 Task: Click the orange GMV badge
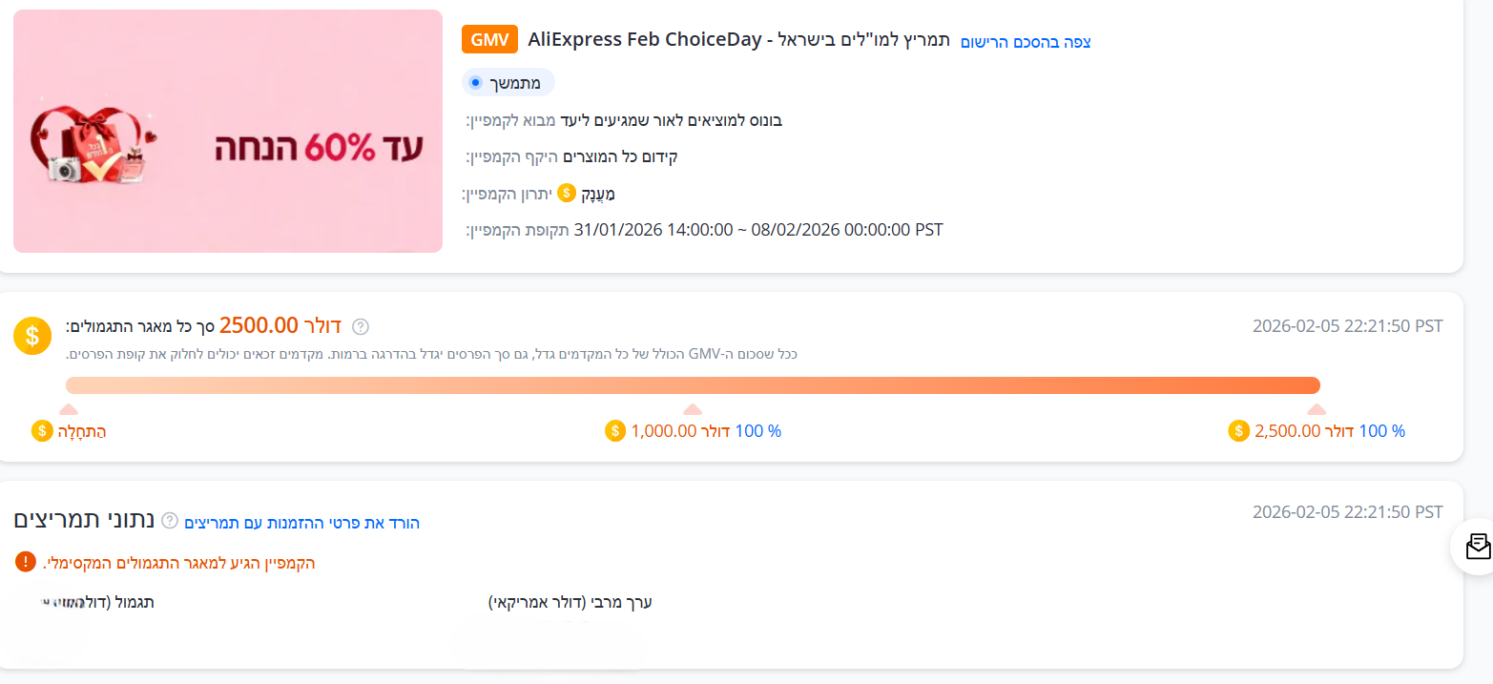[x=488, y=39]
